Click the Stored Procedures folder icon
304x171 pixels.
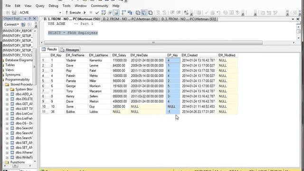pos(7,85)
